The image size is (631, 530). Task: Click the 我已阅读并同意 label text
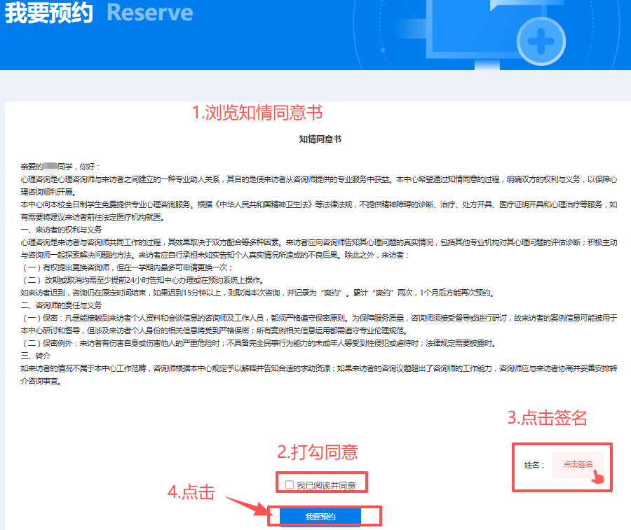[x=325, y=485]
